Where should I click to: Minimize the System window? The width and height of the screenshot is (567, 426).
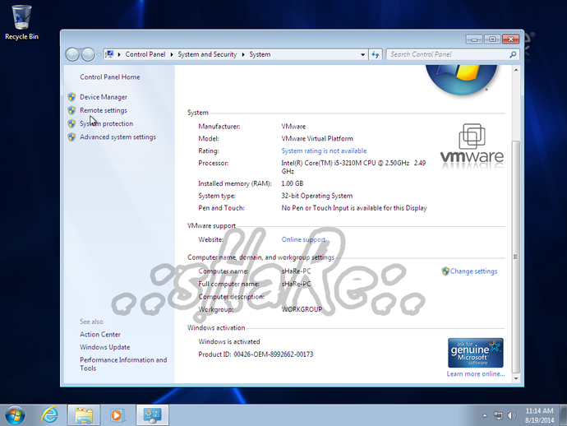[x=474, y=39]
